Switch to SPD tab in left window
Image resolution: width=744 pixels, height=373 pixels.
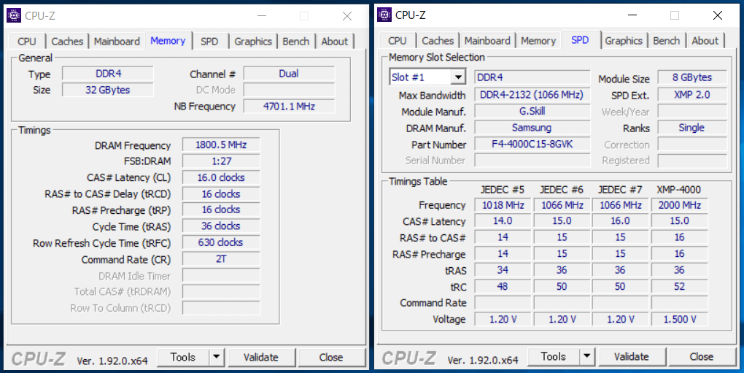[x=209, y=42]
